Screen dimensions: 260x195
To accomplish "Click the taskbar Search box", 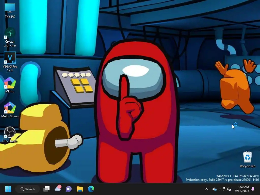I will tap(27, 189).
